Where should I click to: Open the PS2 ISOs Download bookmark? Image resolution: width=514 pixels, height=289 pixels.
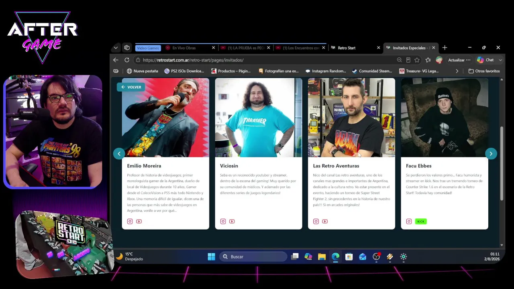click(x=184, y=71)
